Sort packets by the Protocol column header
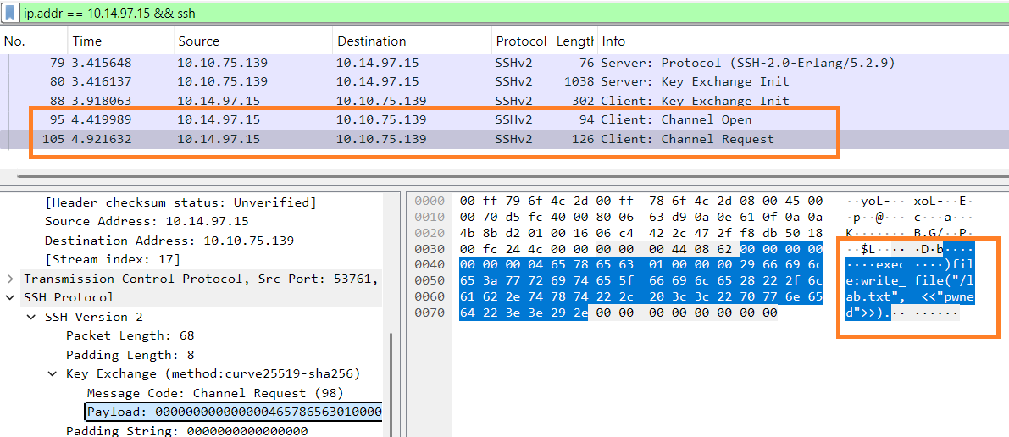 [x=521, y=41]
